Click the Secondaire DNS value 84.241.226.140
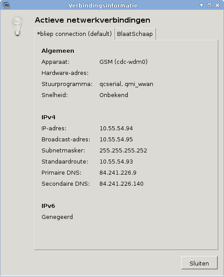Screen dimensions: 224x277 click(121, 184)
